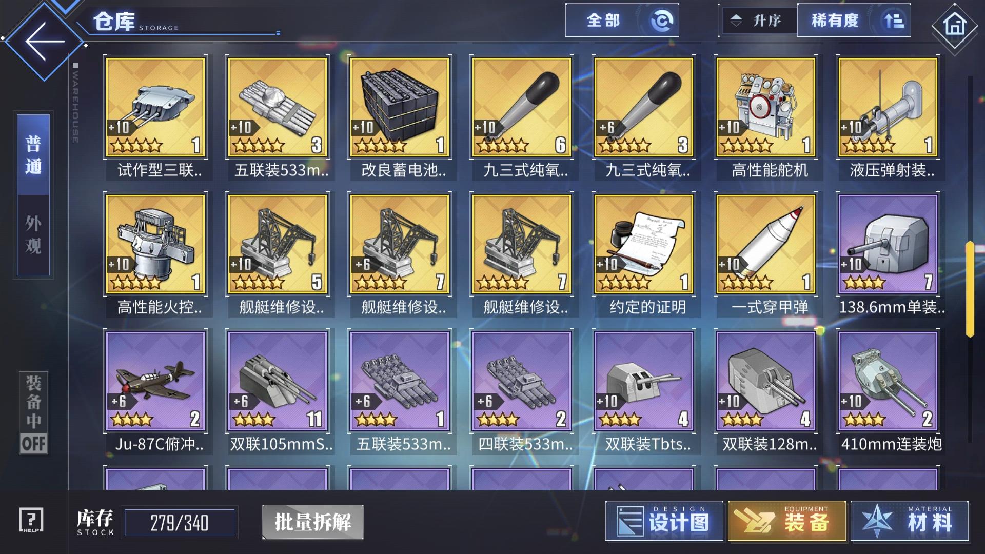The width and height of the screenshot is (985, 554).
Task: Click the yellow inventory scrollbar handle
Action: click(970, 289)
